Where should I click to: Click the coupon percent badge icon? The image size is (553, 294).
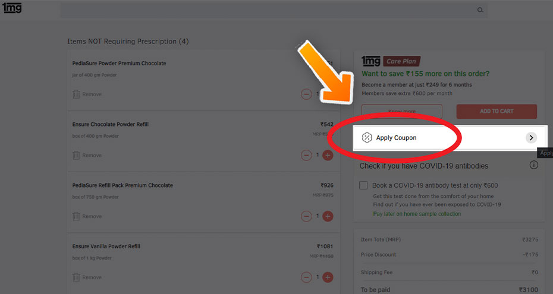click(367, 138)
